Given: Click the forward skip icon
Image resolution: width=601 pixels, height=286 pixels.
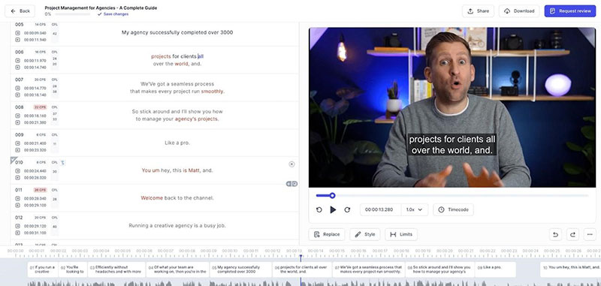Looking at the screenshot, I should tap(347, 210).
